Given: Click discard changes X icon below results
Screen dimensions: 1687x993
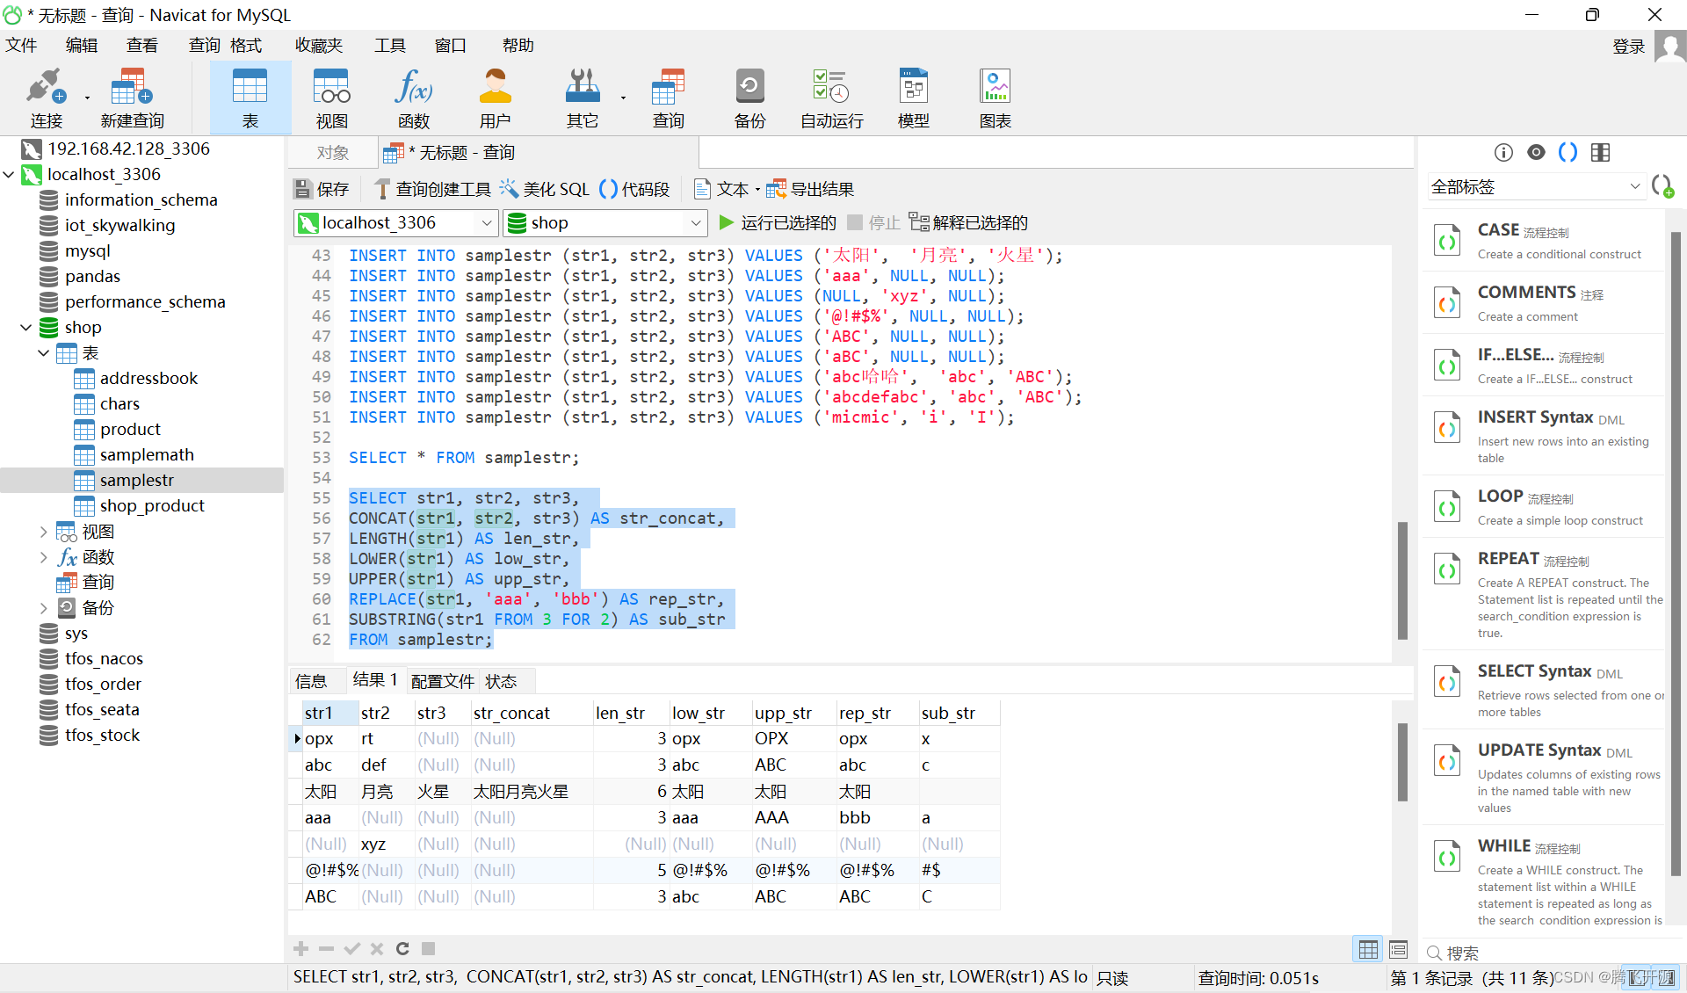Looking at the screenshot, I should click(377, 948).
